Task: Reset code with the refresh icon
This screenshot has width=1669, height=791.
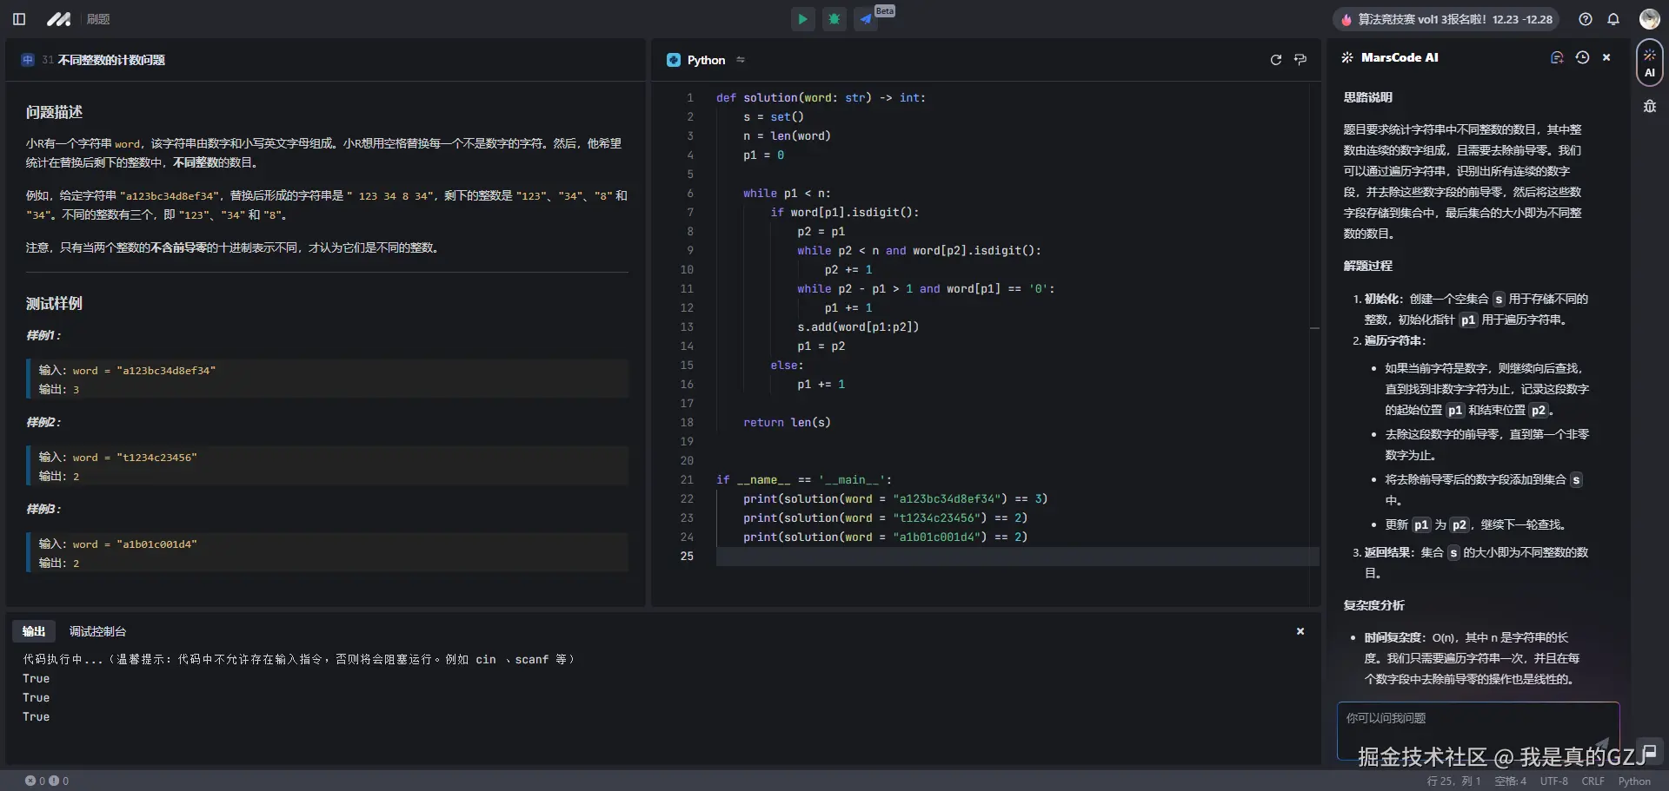Action: (x=1275, y=60)
